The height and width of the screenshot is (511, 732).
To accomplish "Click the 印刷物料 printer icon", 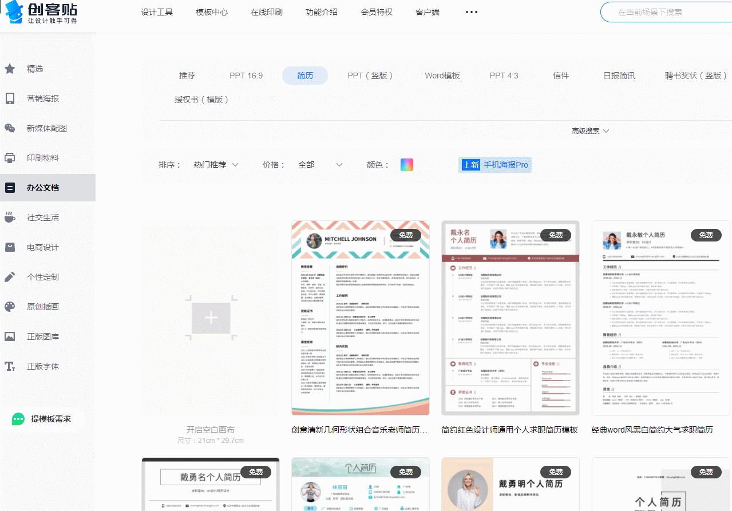I will click(x=10, y=158).
